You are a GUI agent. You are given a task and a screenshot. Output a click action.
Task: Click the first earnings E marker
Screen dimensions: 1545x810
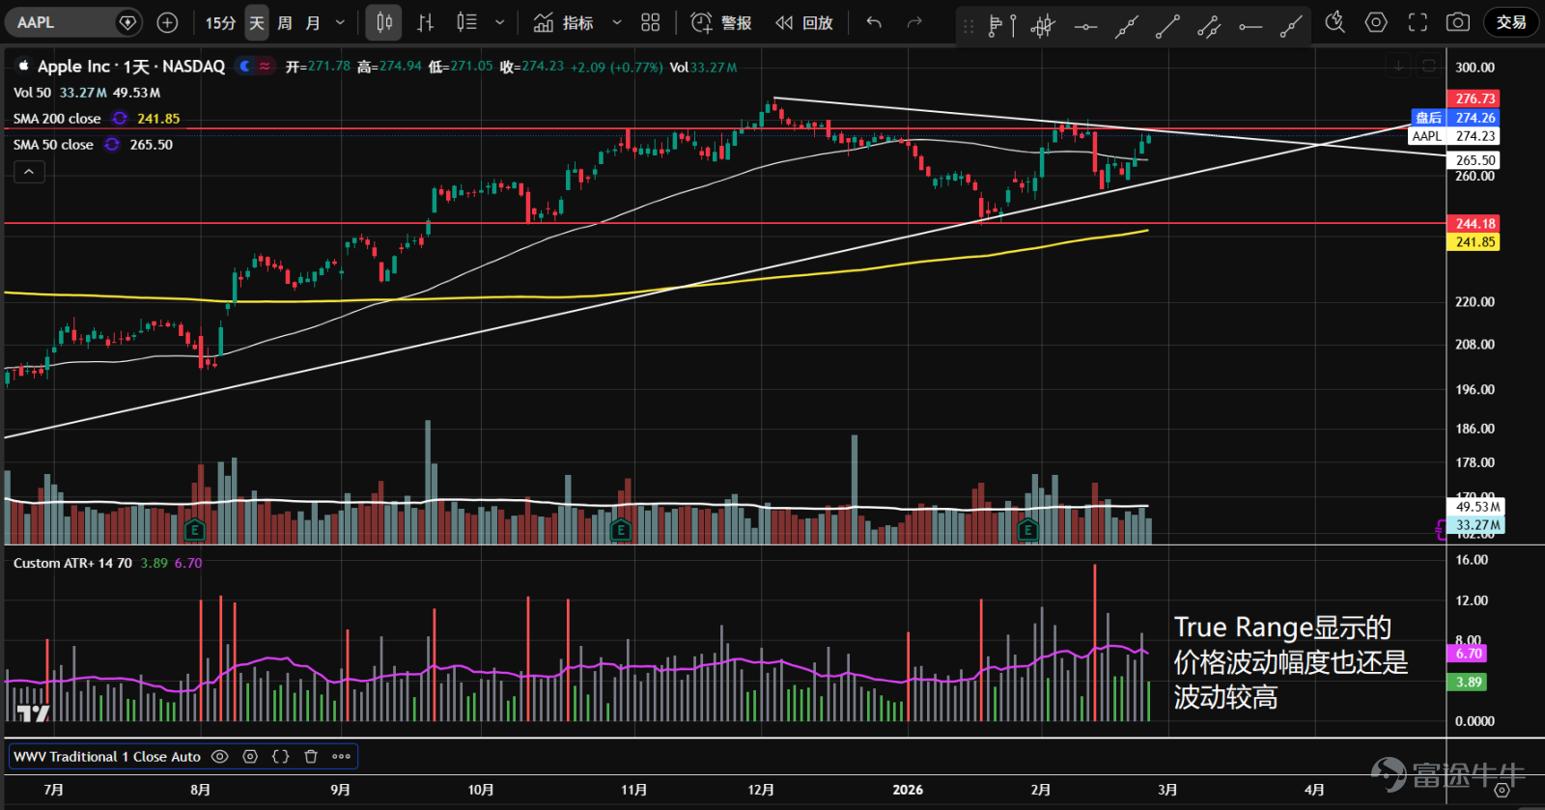click(195, 530)
